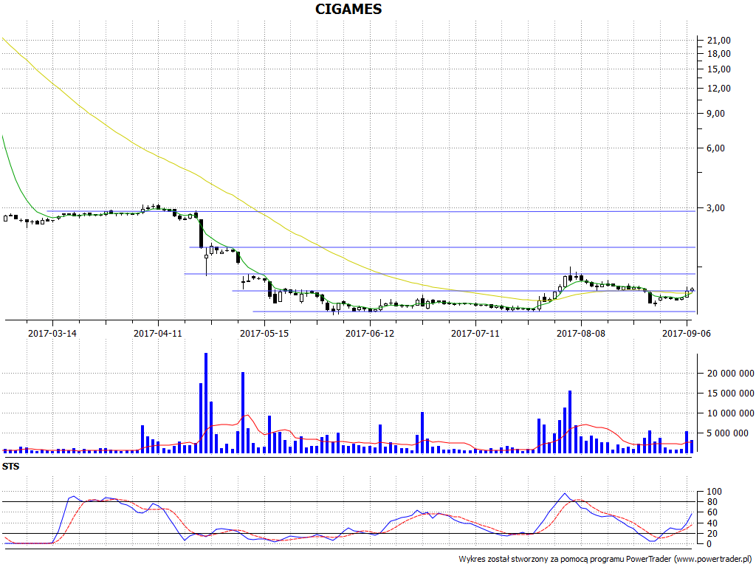756x567 pixels.
Task: Click the 10 000 000 volume label
Action: click(730, 413)
